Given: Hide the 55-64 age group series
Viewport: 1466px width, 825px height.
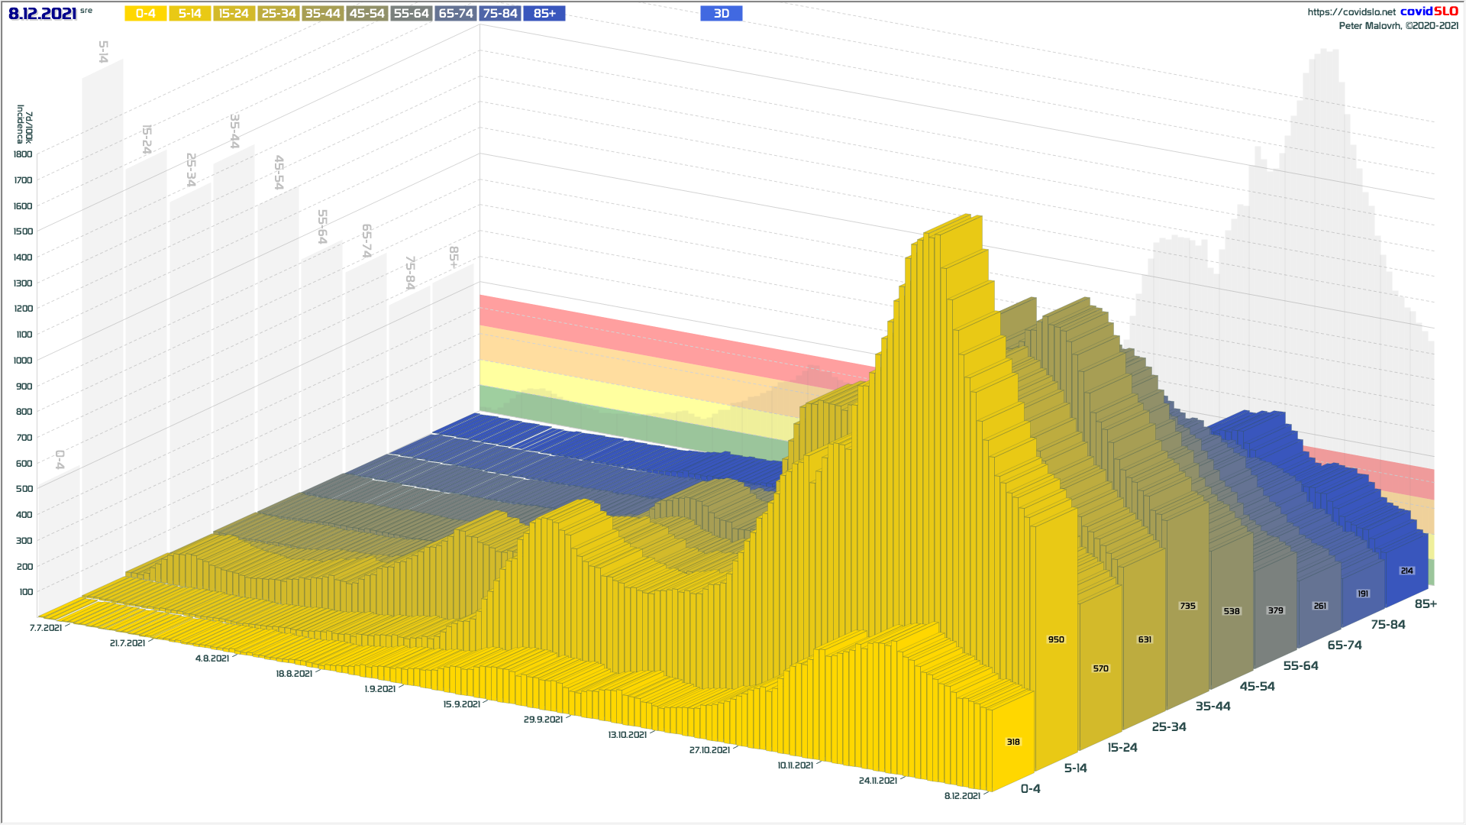Looking at the screenshot, I should tap(411, 14).
